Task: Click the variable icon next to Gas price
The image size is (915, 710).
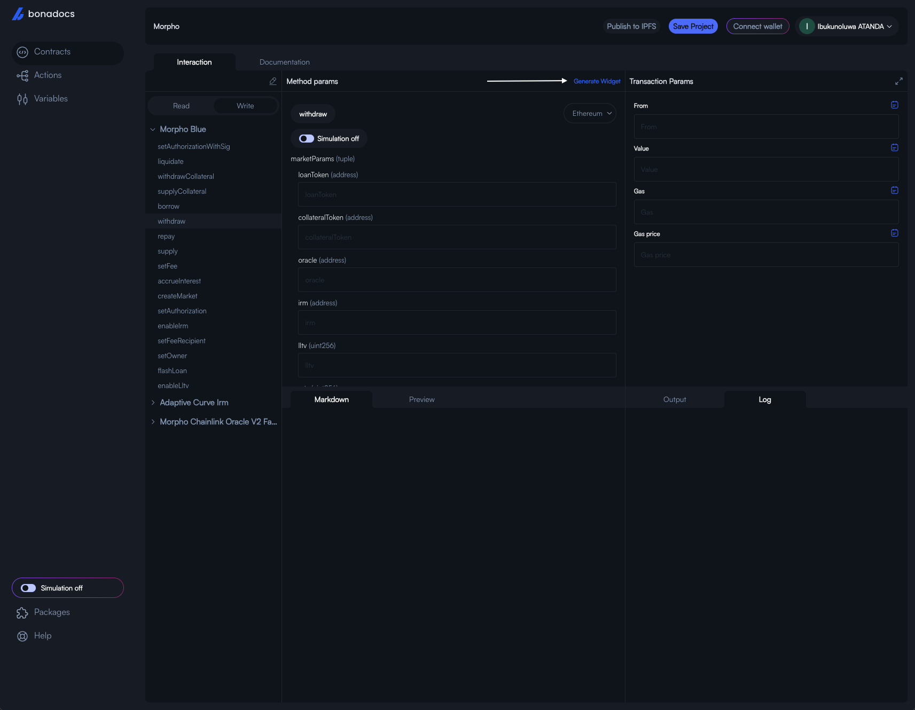Action: (x=895, y=233)
